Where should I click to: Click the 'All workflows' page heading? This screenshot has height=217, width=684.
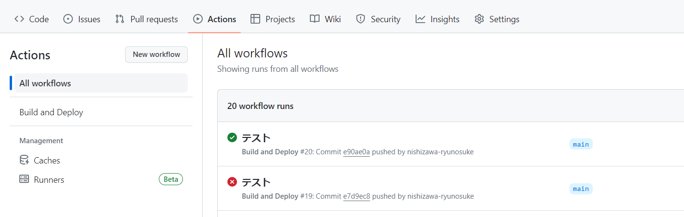point(252,53)
